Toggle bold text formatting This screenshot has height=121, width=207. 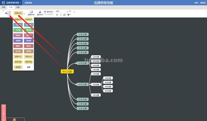click(x=57, y=15)
